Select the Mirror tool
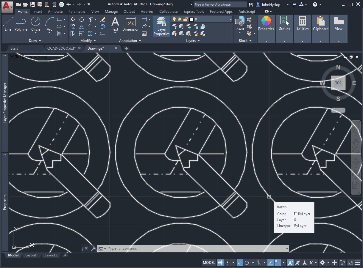This screenshot has height=268, width=363. pyautogui.click(x=82, y=27)
